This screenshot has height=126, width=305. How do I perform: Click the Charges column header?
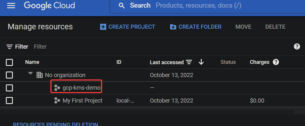(x=259, y=62)
